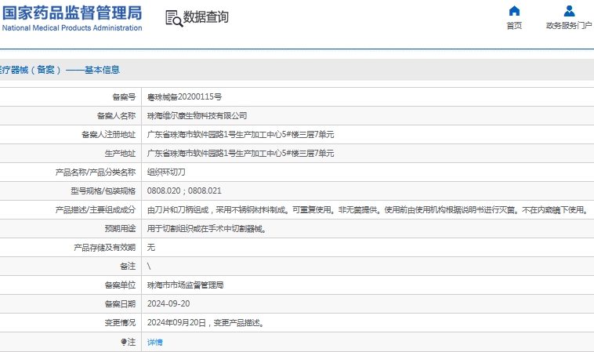Select the company name 珠海维尔康生物科技有限公司
Viewport: 594px width, 352px height.
(197, 116)
